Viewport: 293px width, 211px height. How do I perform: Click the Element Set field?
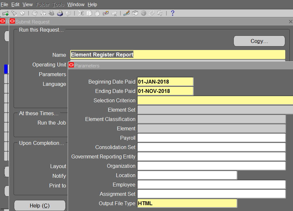pyautogui.click(x=215, y=110)
